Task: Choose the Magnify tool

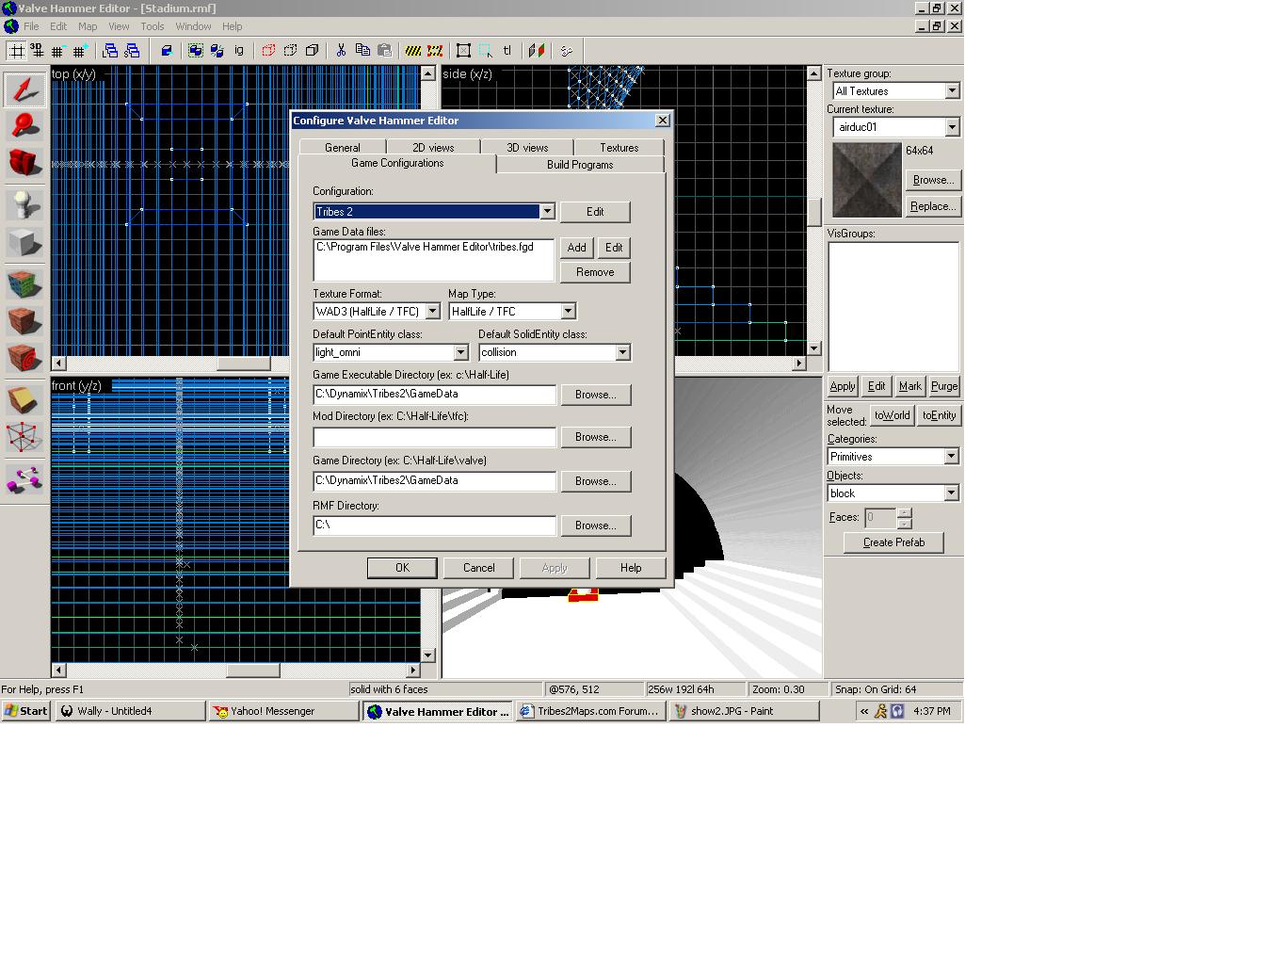Action: click(24, 125)
